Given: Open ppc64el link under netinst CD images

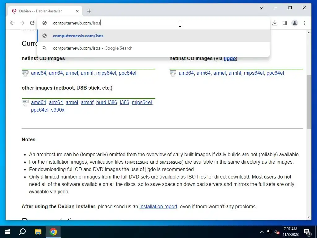Looking at the screenshot, I should point(127,73).
